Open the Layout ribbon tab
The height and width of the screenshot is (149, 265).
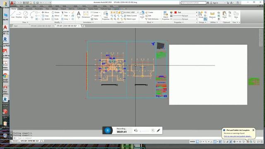coord(116,9)
